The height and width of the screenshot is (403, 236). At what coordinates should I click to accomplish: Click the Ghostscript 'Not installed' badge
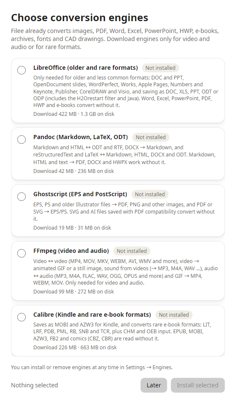click(150, 194)
